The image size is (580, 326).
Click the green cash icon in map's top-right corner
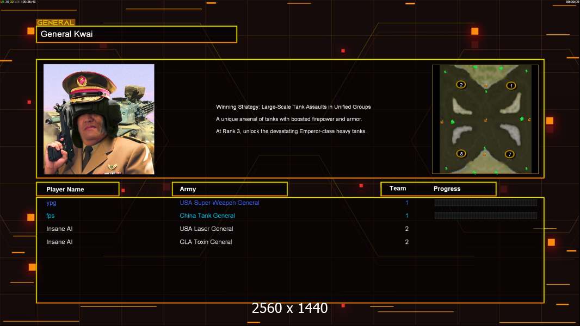point(526,71)
